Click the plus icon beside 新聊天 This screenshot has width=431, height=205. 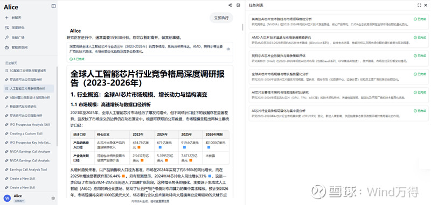(6, 18)
